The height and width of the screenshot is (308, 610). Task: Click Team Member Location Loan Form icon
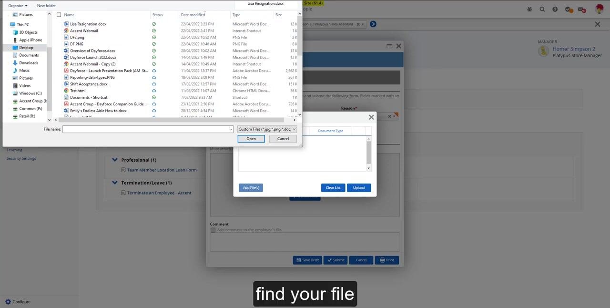pyautogui.click(x=123, y=170)
